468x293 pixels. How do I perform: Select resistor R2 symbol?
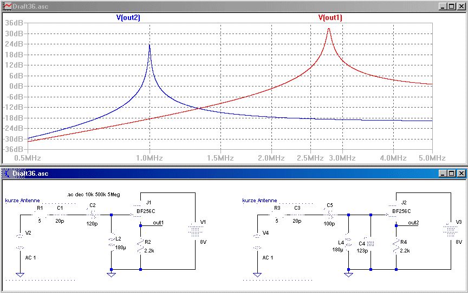[x=140, y=247]
